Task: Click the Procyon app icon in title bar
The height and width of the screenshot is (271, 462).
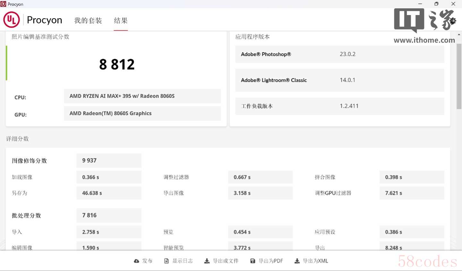Action: [4, 4]
